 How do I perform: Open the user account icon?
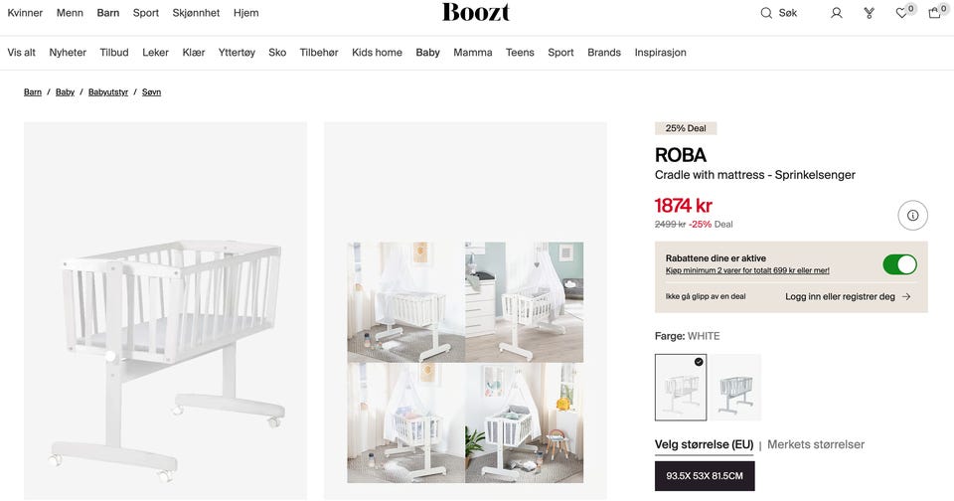coord(837,13)
